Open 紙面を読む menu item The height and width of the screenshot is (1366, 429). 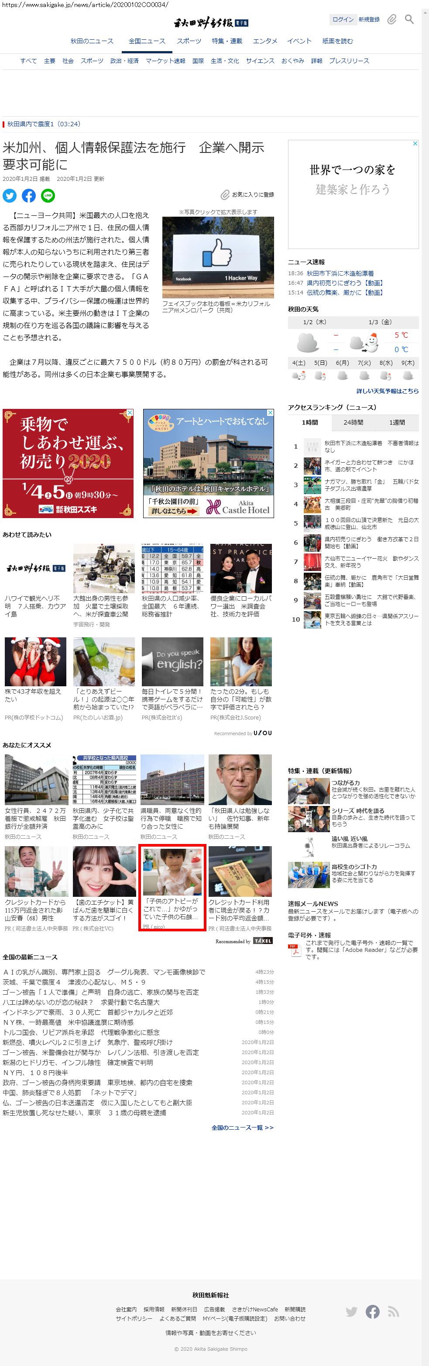337,41
